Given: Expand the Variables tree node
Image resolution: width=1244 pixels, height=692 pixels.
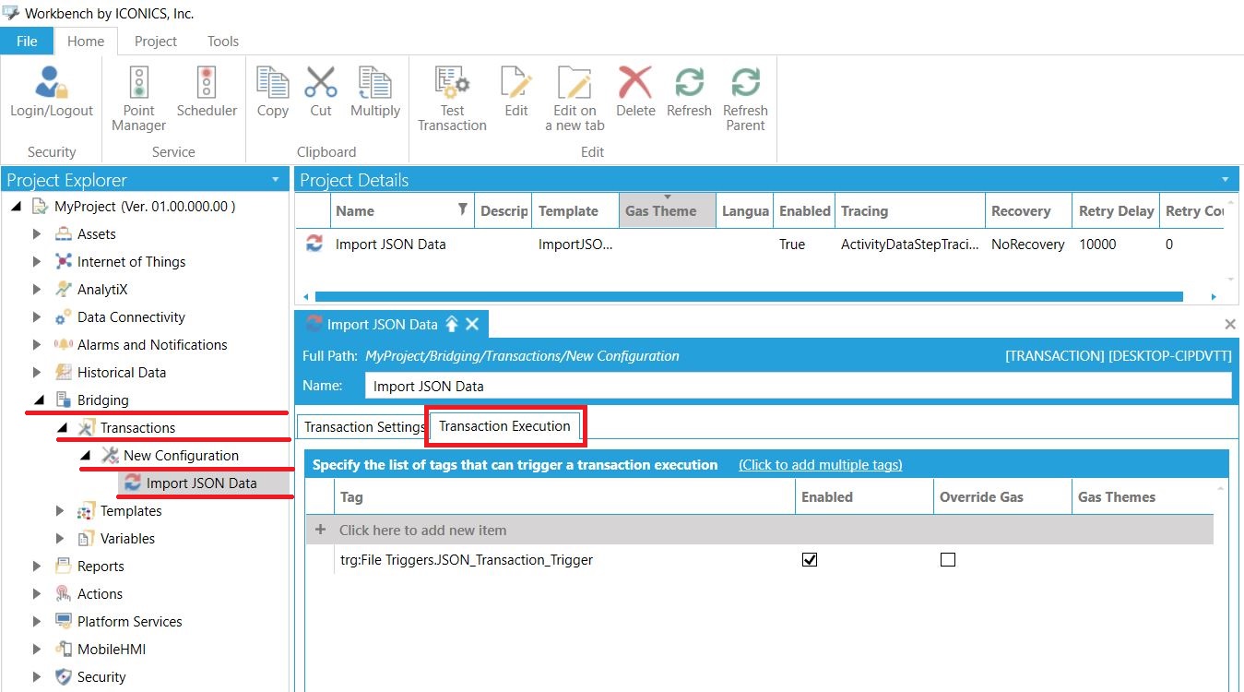Looking at the screenshot, I should [x=60, y=539].
